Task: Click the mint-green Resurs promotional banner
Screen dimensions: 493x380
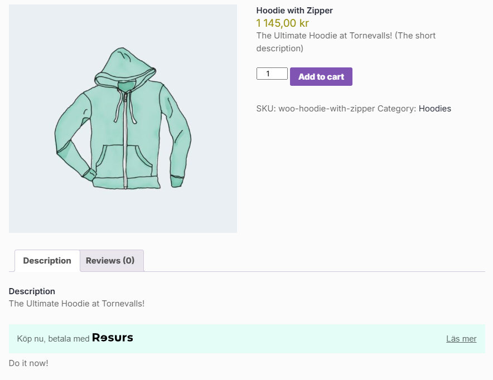Action: click(246, 338)
